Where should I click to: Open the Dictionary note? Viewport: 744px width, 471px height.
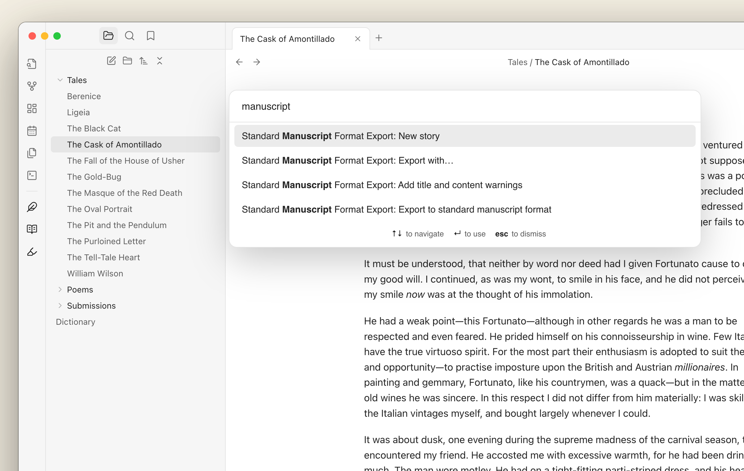coord(135,322)
